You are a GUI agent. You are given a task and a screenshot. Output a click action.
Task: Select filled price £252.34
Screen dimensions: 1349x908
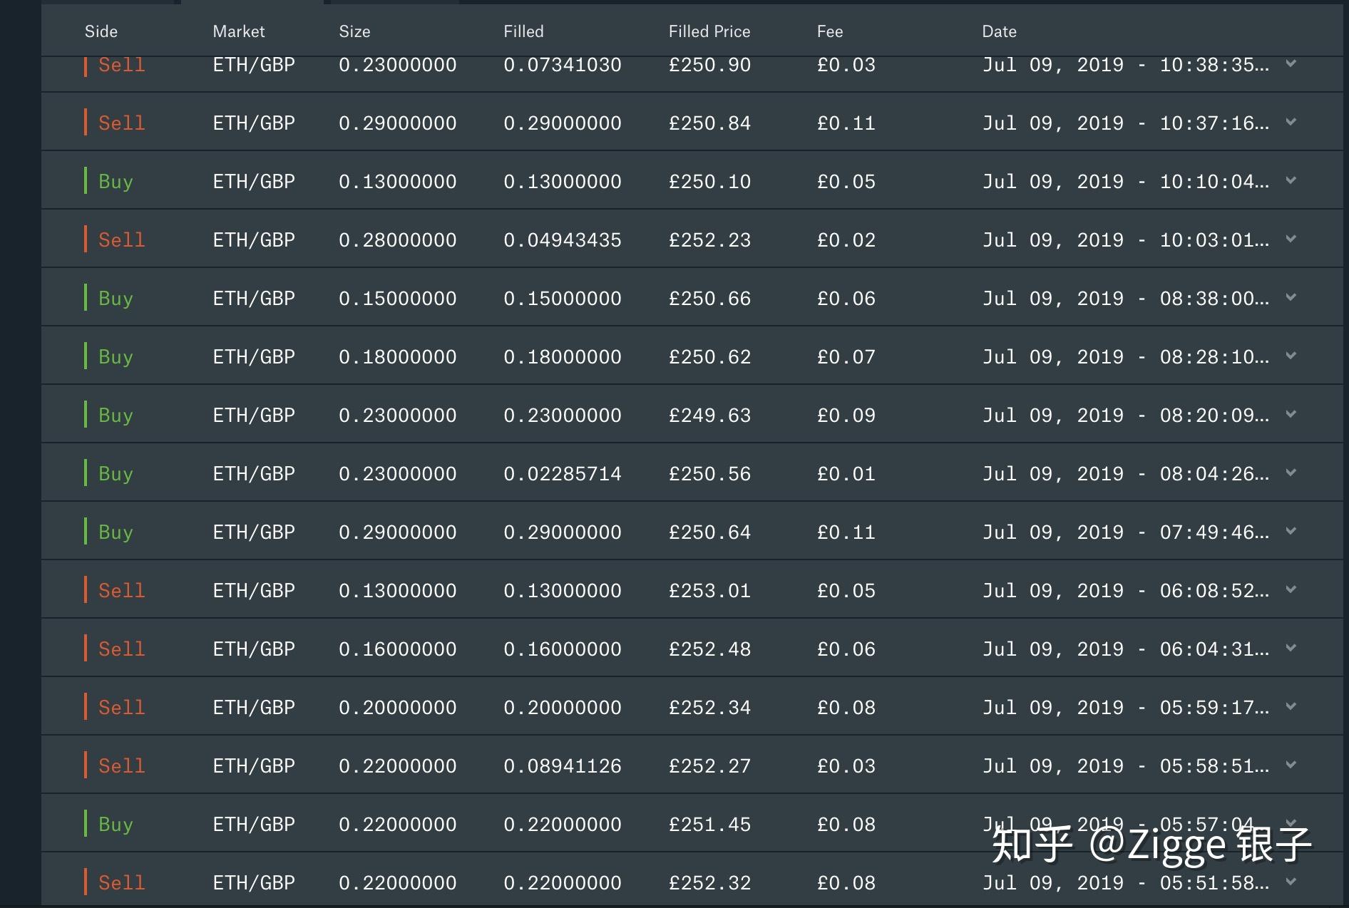[x=709, y=708]
